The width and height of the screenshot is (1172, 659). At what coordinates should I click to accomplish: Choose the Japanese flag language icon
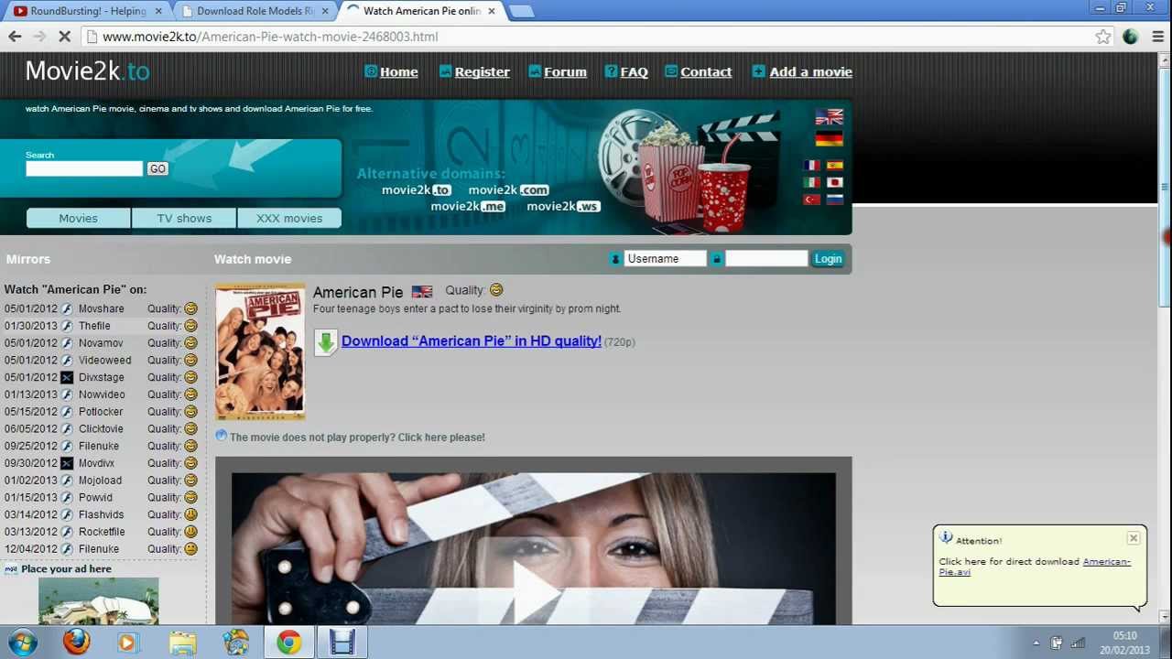pyautogui.click(x=835, y=182)
